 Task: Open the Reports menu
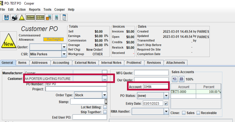click(35, 9)
